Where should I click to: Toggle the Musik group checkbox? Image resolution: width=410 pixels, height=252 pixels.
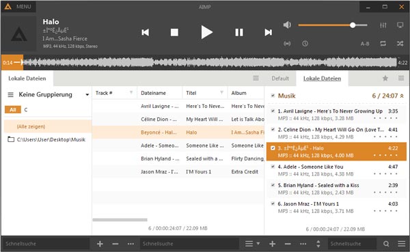pos(273,96)
